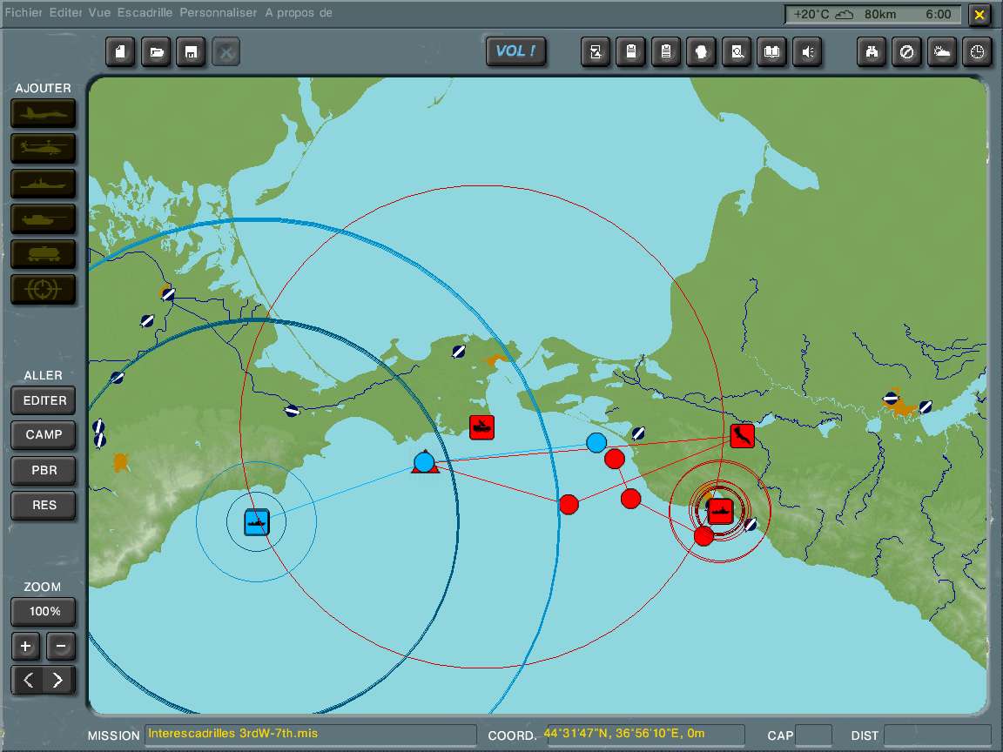Go to next map view arrow

pos(58,680)
